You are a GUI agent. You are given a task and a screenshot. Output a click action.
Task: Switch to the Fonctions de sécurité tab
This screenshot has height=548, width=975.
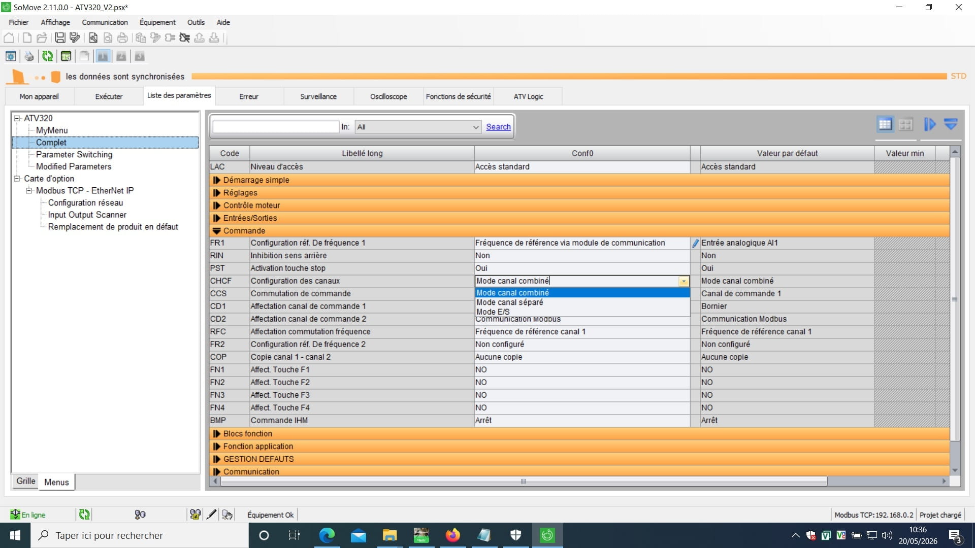click(459, 96)
